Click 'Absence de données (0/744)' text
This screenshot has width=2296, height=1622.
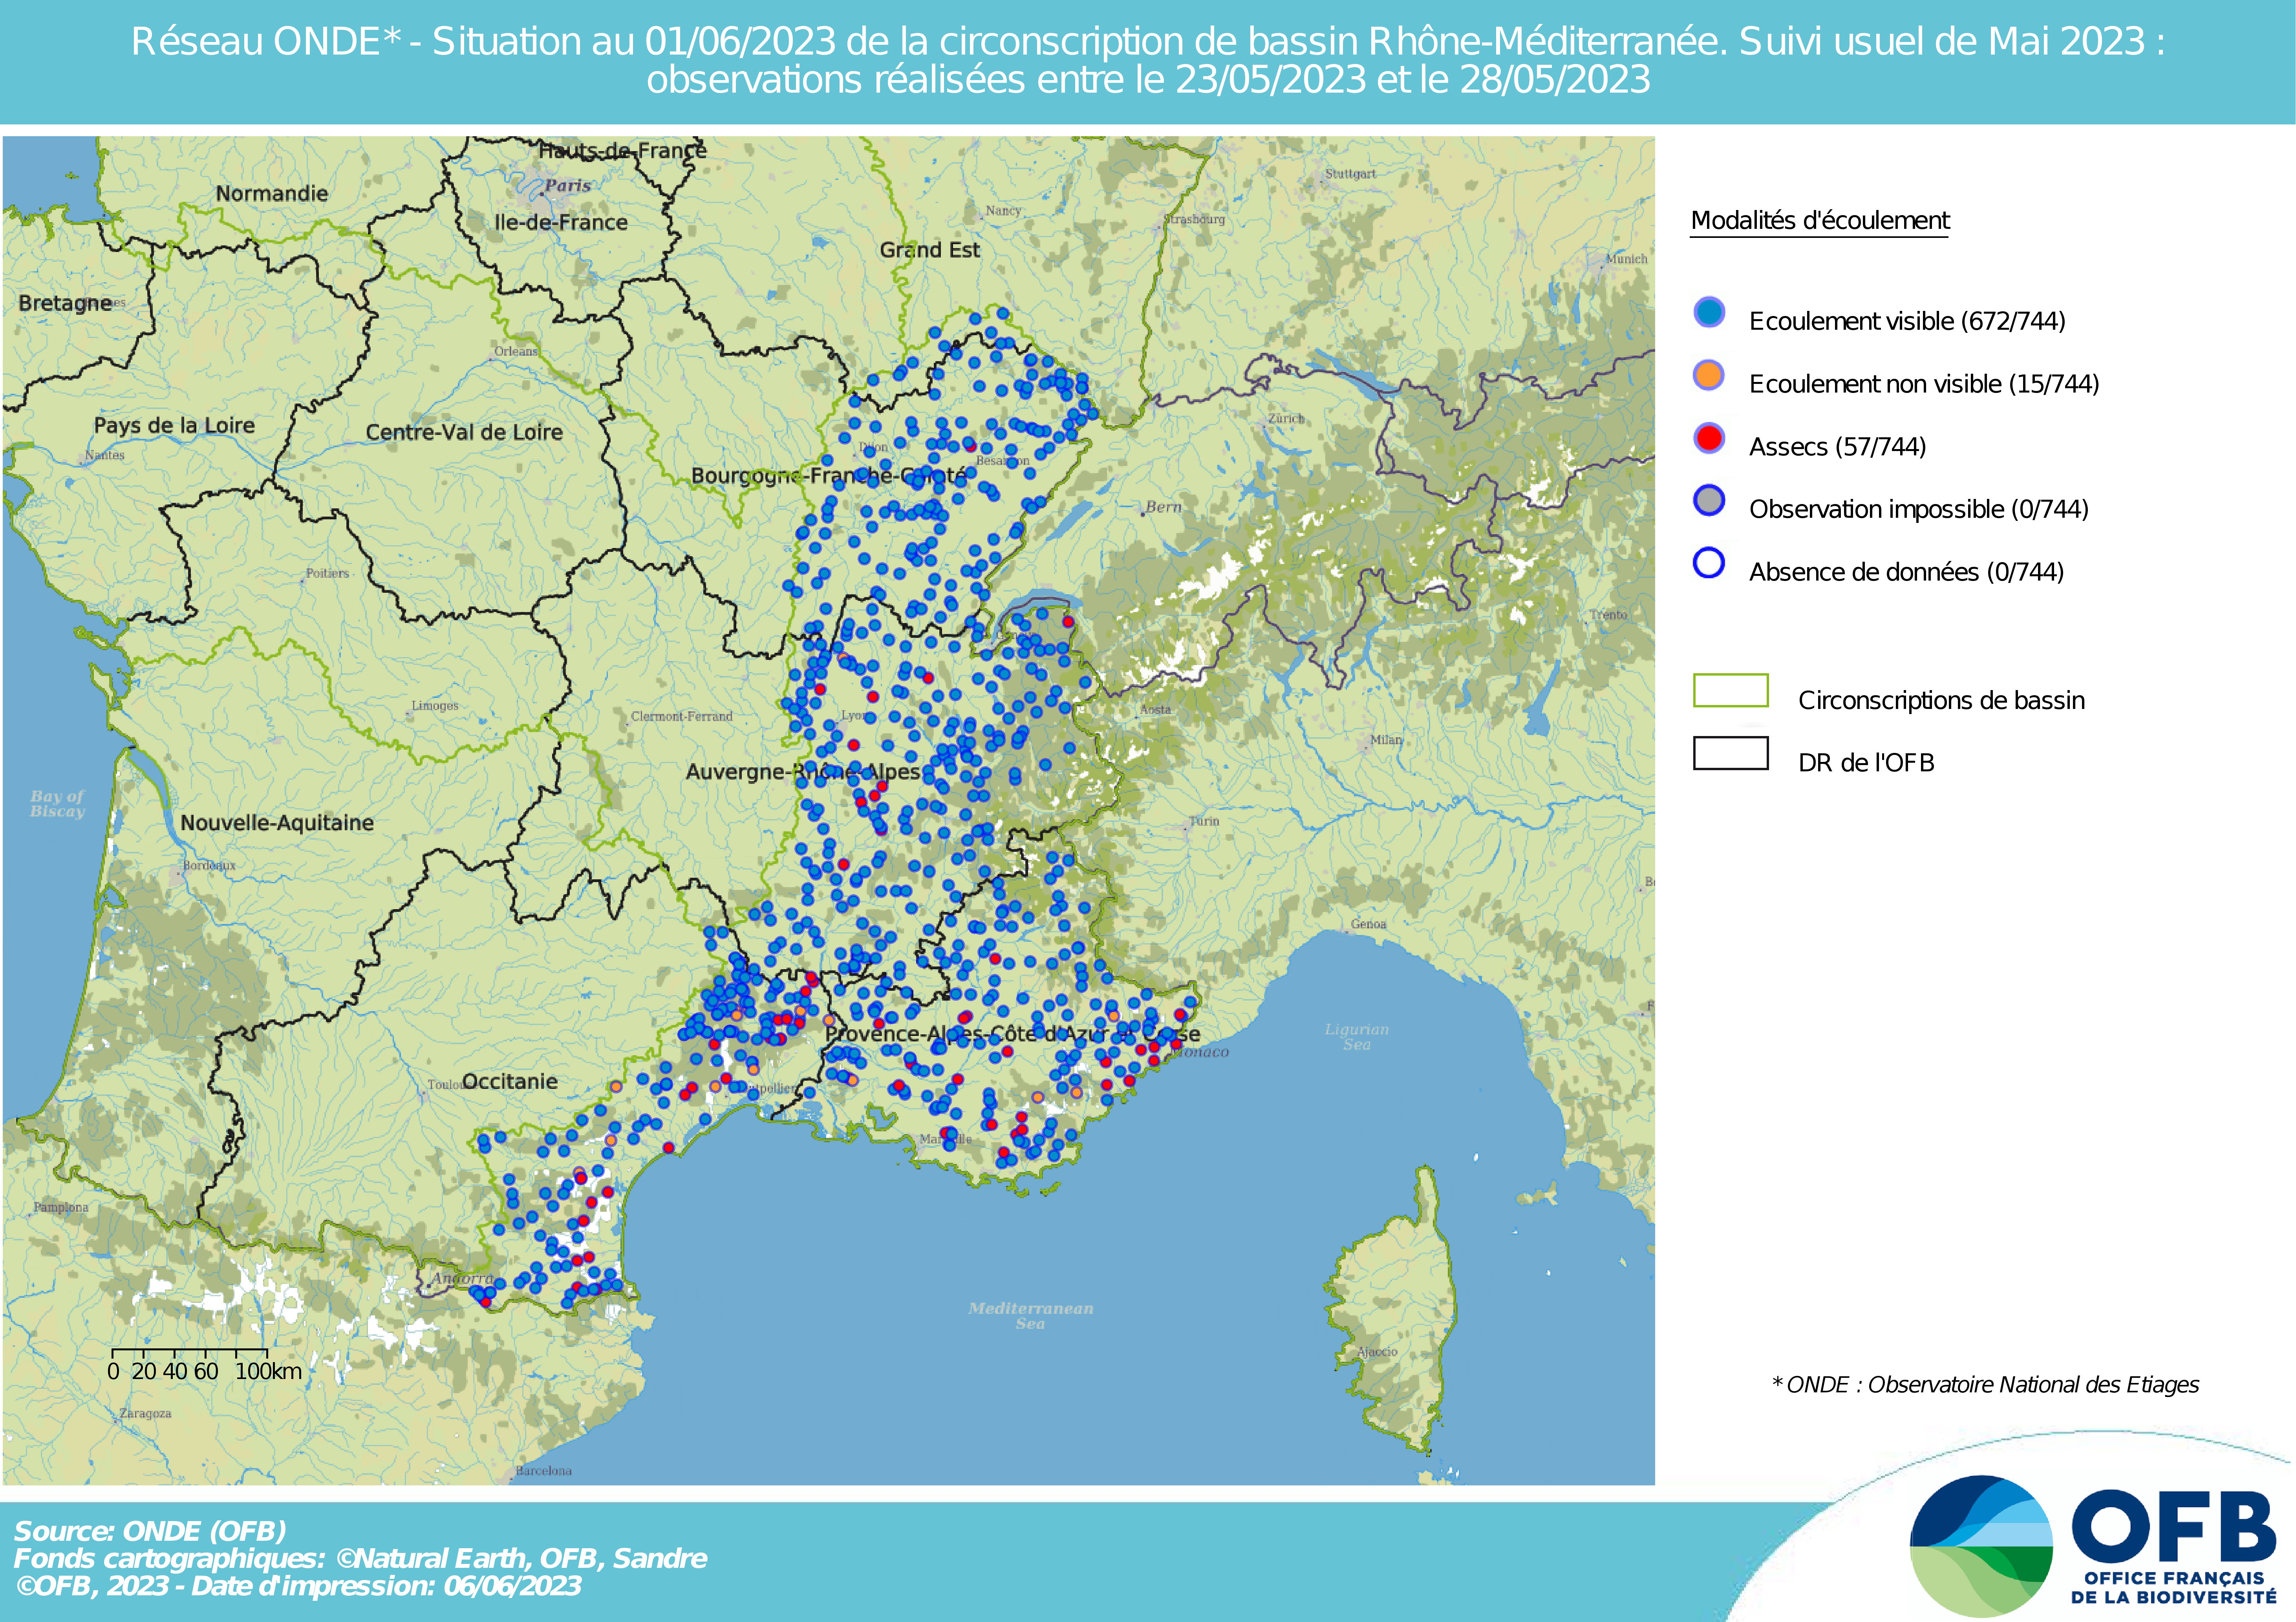pyautogui.click(x=1906, y=573)
